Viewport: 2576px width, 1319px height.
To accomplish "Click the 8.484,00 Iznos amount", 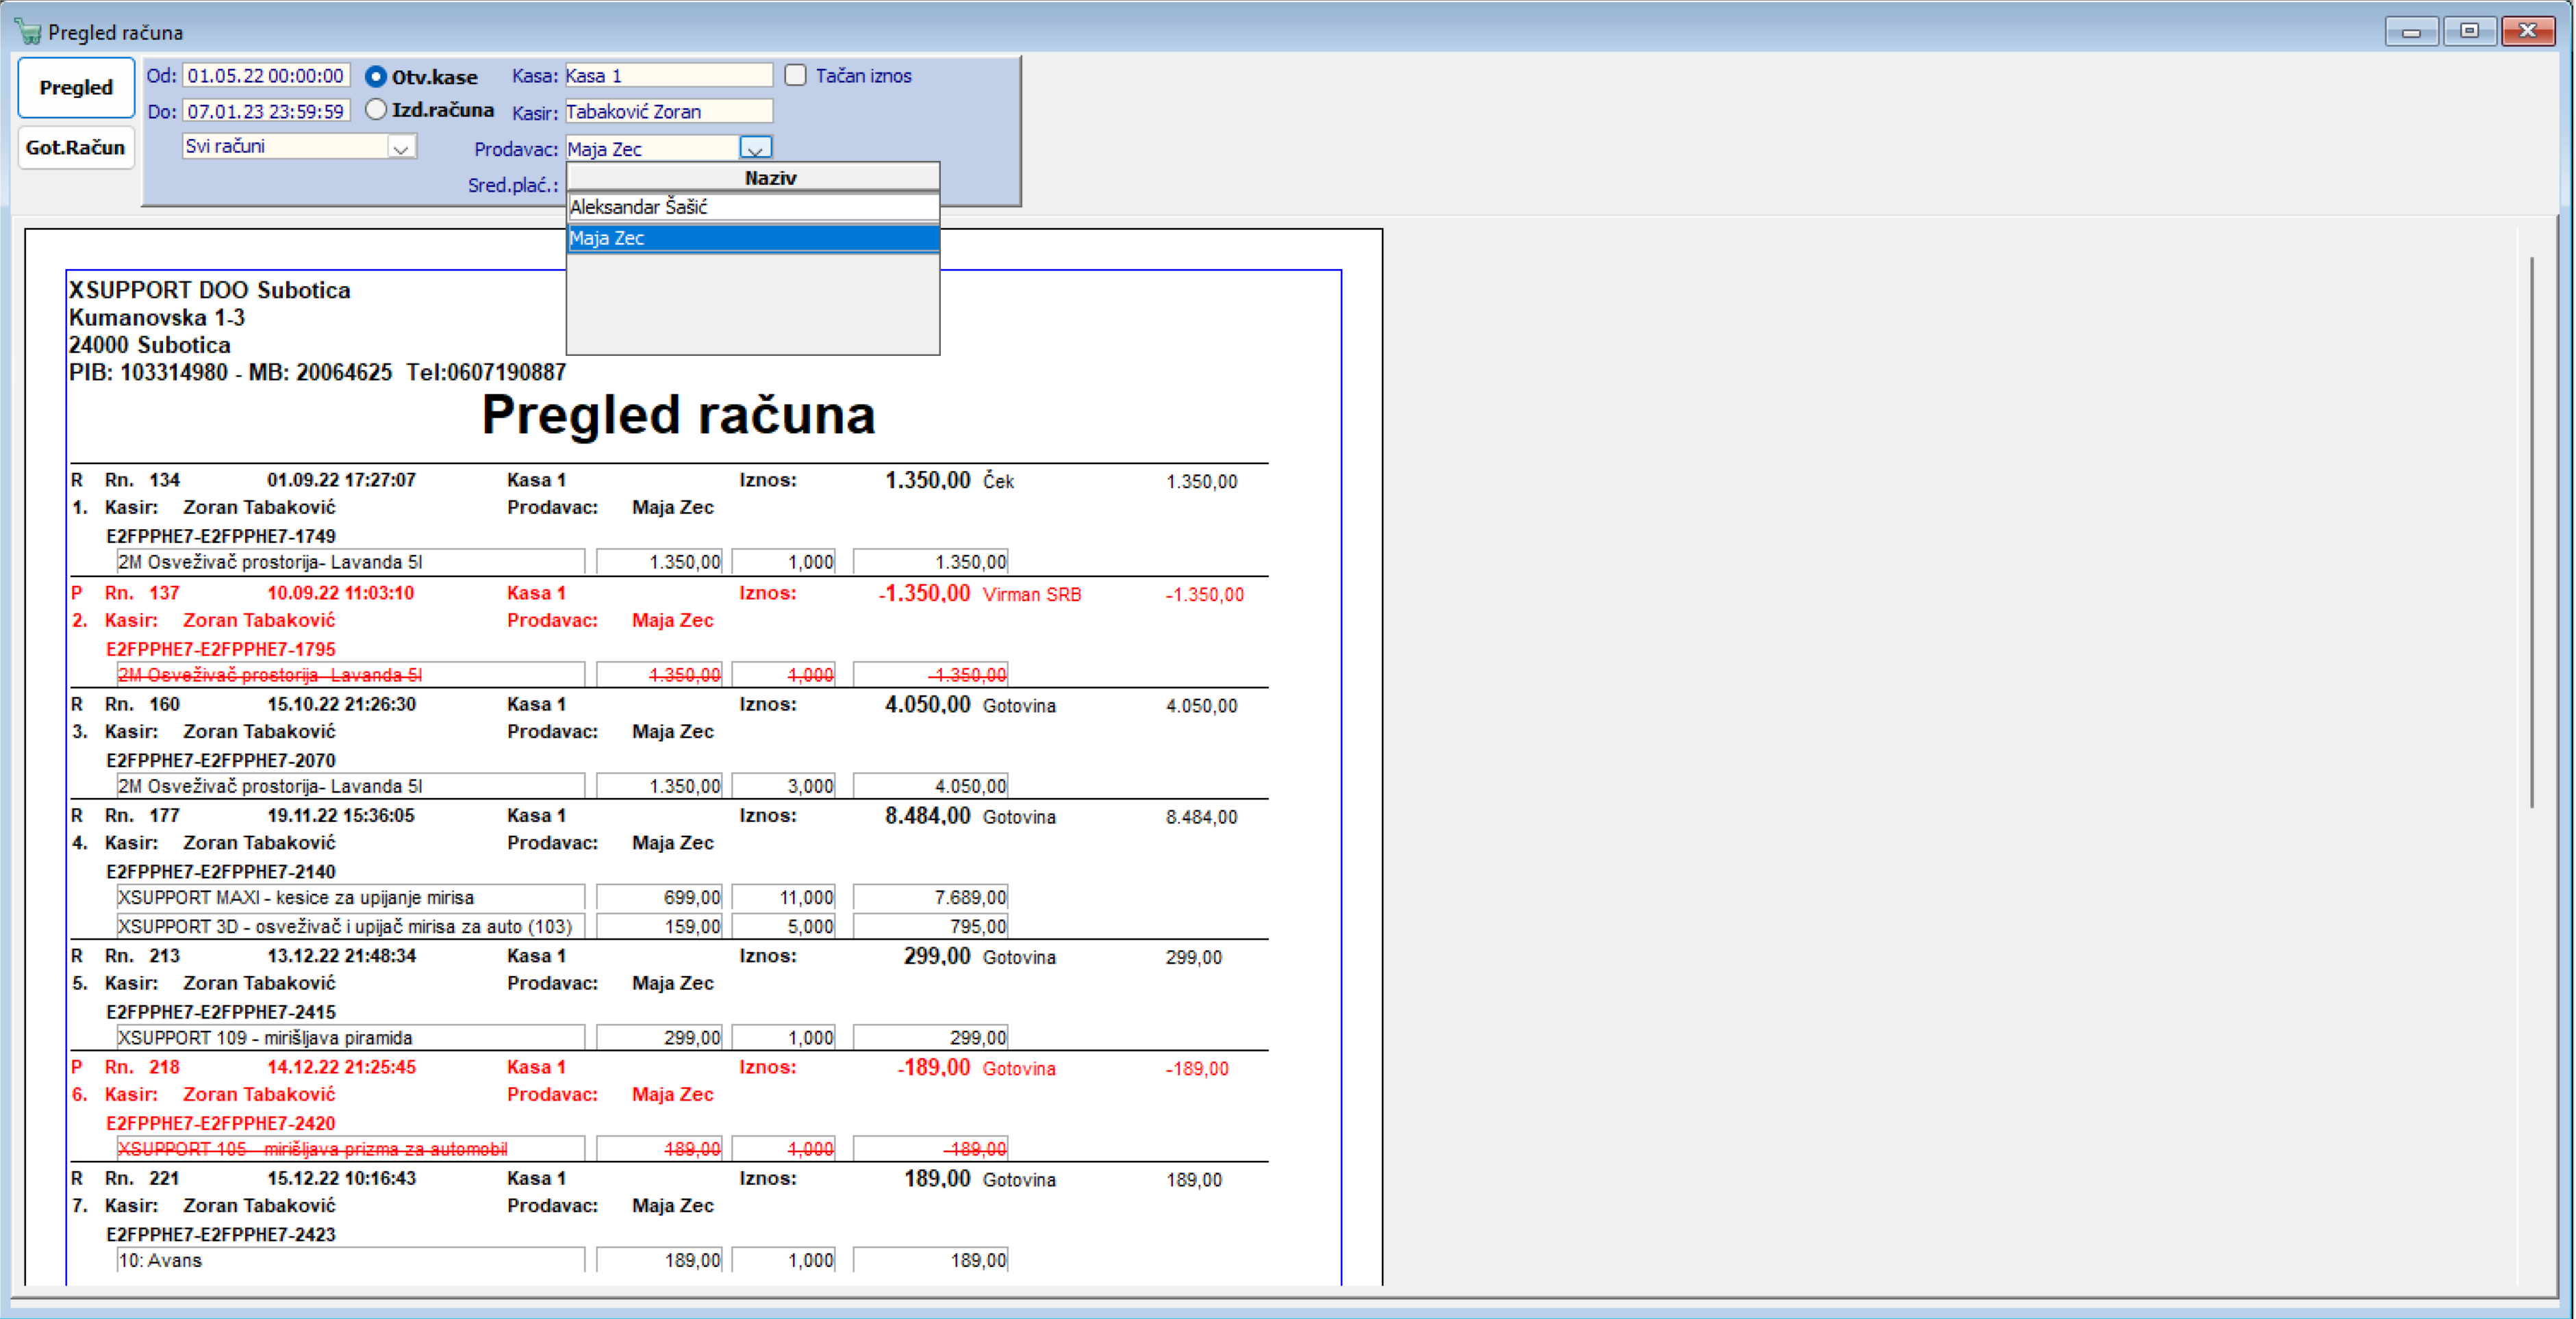I will pos(927,816).
